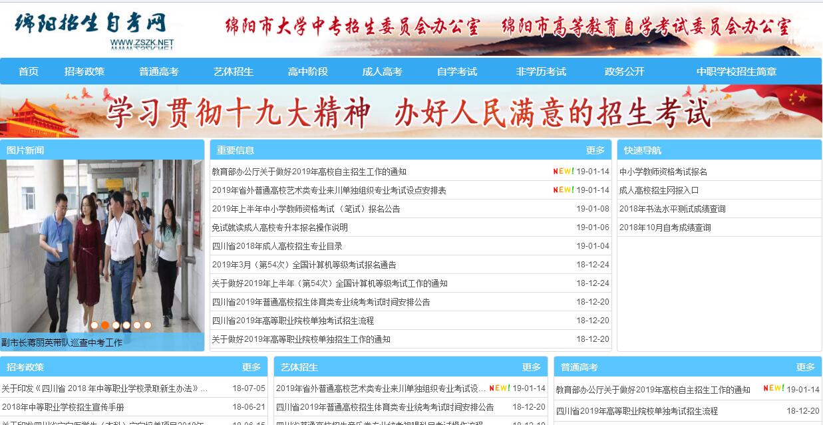The height and width of the screenshot is (425, 823).
Task: Click NEW badge beside 2019年高校自主招生 notice in 重要信息
Action: (563, 172)
